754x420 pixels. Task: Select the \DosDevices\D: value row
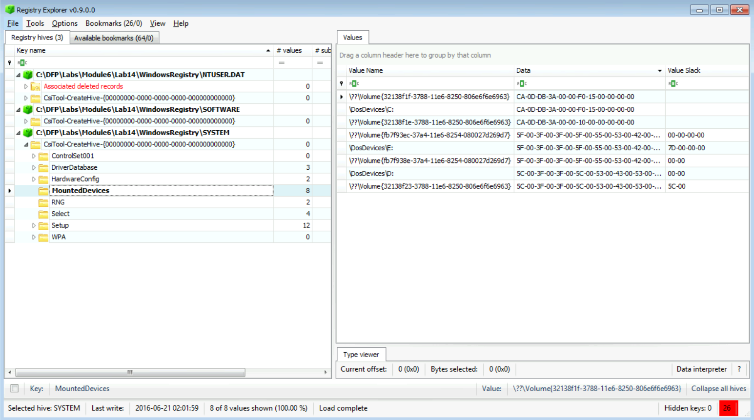[543, 174]
